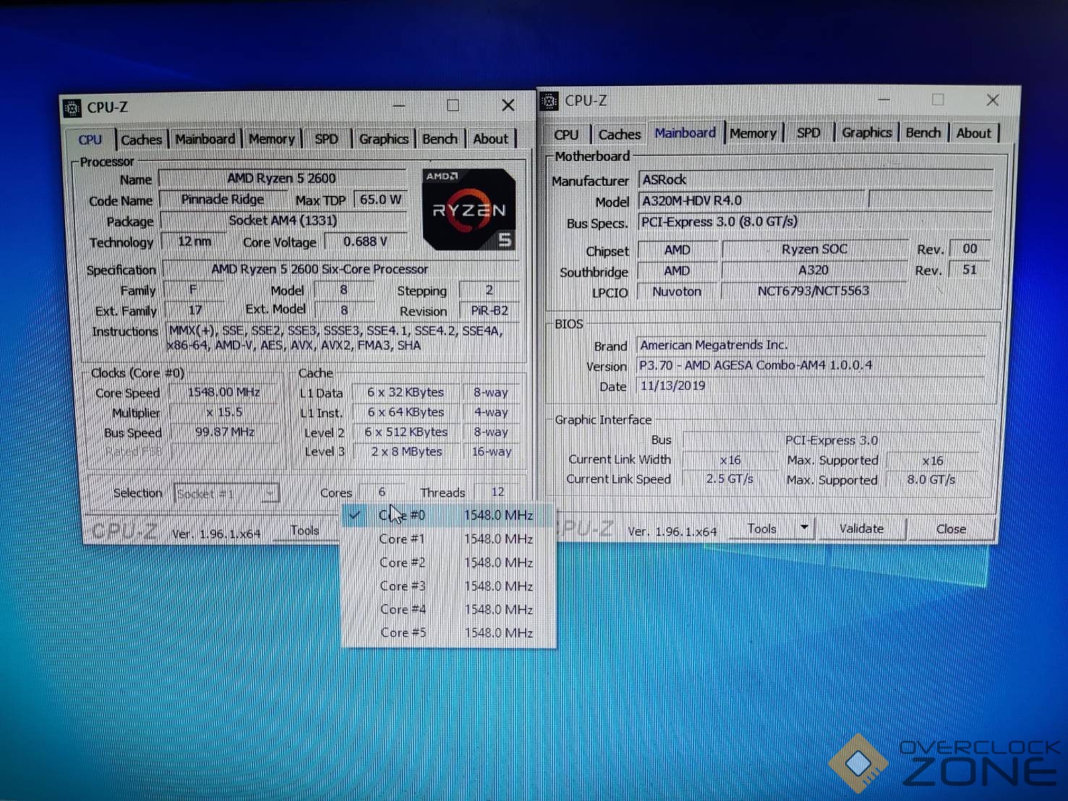Screen dimensions: 1068x801
Task: Click the AMD Ryzen 5 logo badge
Action: point(469,210)
